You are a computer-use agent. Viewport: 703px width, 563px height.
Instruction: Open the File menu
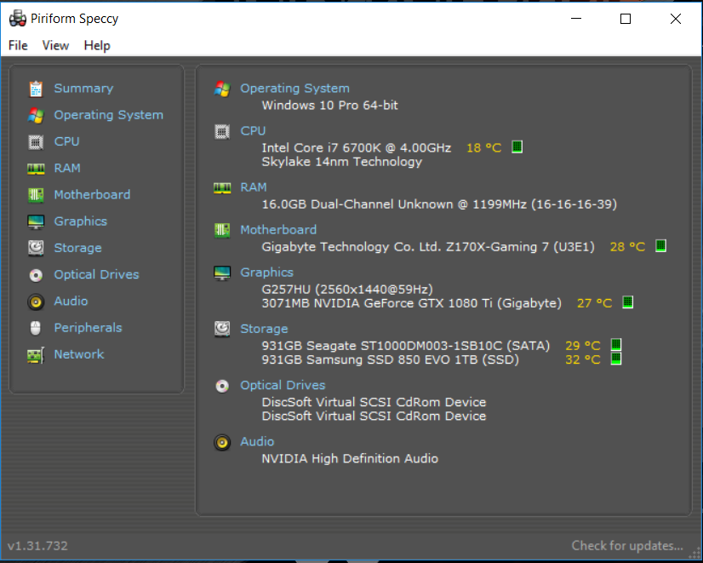pos(18,45)
